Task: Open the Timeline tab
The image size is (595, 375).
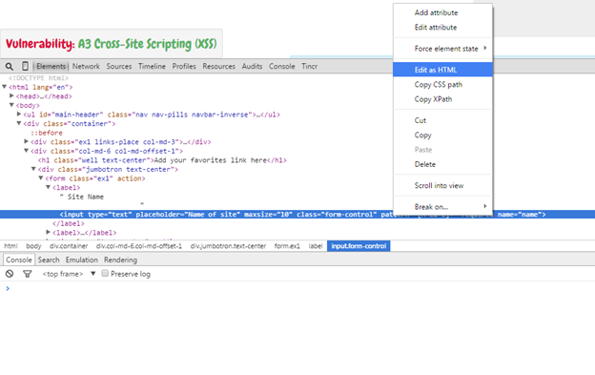Action: [x=152, y=66]
